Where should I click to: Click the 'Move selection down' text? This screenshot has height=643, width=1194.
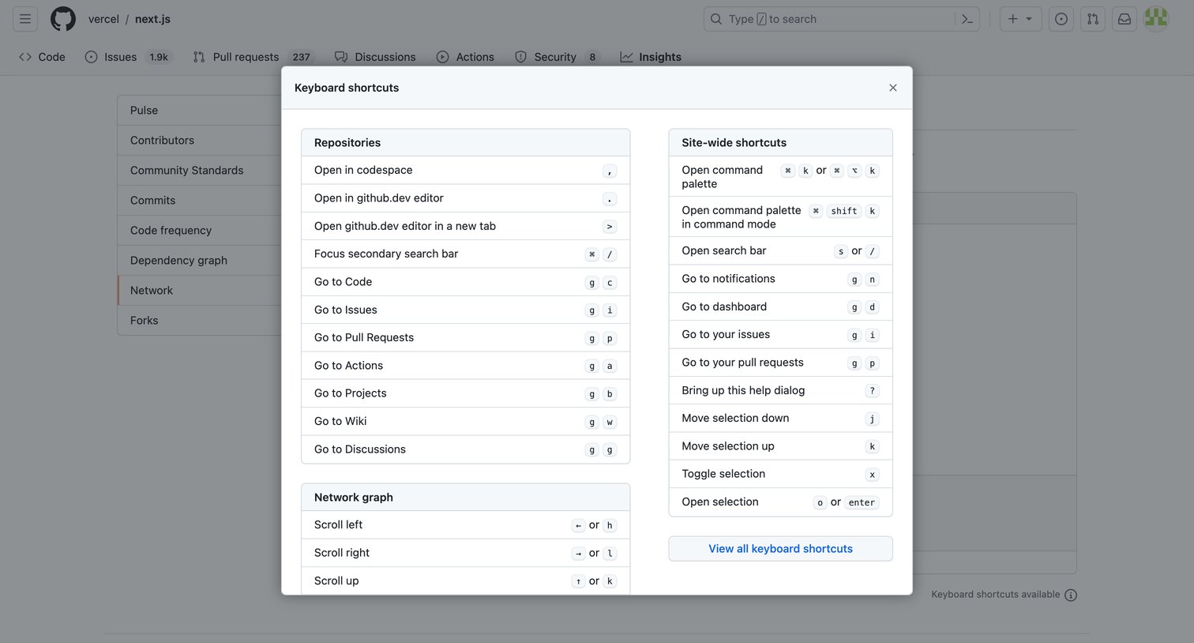[735, 418]
